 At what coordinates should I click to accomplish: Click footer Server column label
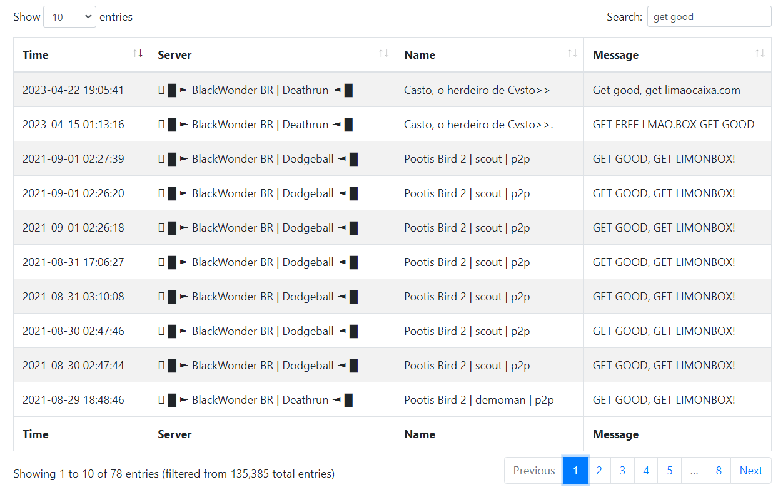pos(174,434)
